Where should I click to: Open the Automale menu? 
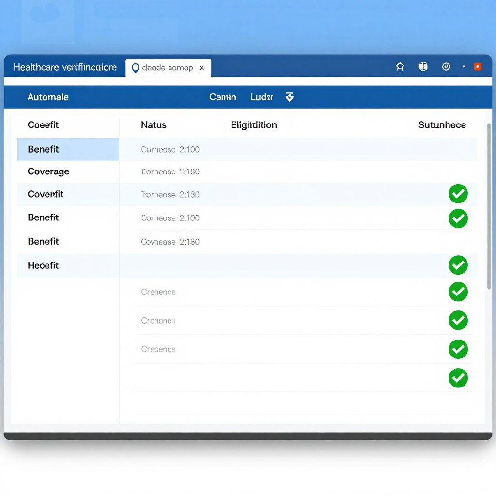48,97
